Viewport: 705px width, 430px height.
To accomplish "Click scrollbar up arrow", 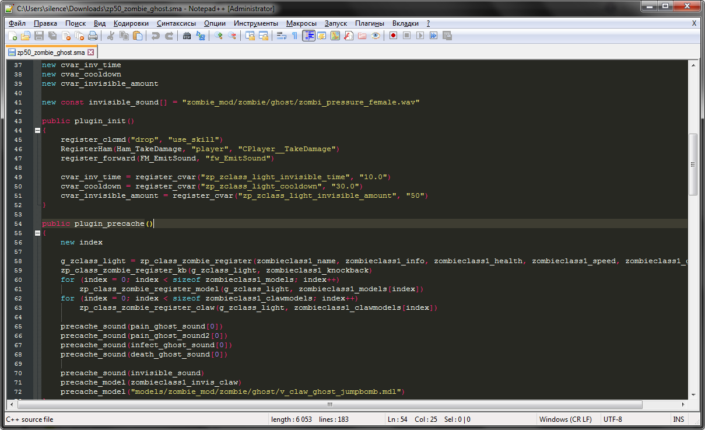I will pos(693,65).
